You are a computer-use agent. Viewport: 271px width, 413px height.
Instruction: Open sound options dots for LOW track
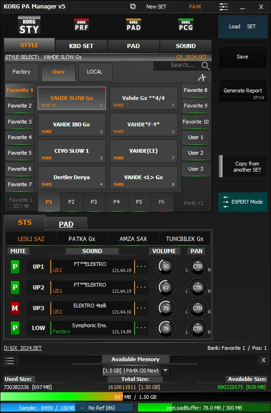(141, 328)
